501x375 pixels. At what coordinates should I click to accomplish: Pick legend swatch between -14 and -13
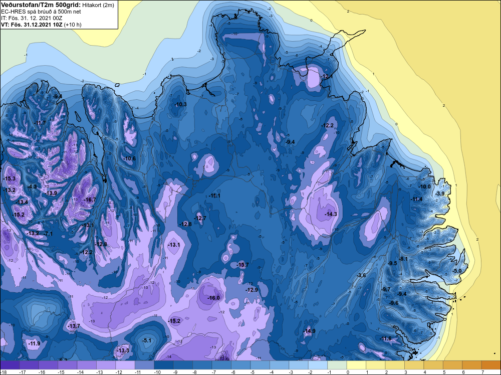coord(87,365)
